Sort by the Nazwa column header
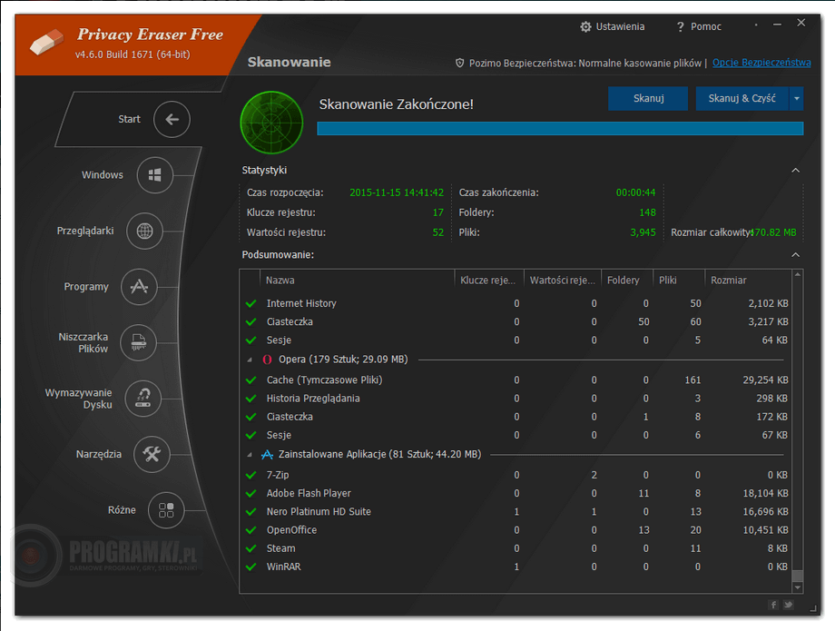Image resolution: width=835 pixels, height=631 pixels. click(357, 280)
